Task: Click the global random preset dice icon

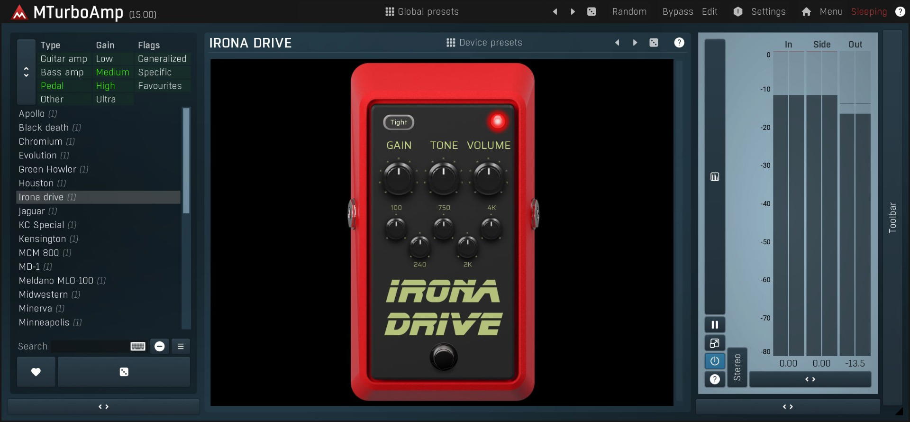Action: point(591,11)
